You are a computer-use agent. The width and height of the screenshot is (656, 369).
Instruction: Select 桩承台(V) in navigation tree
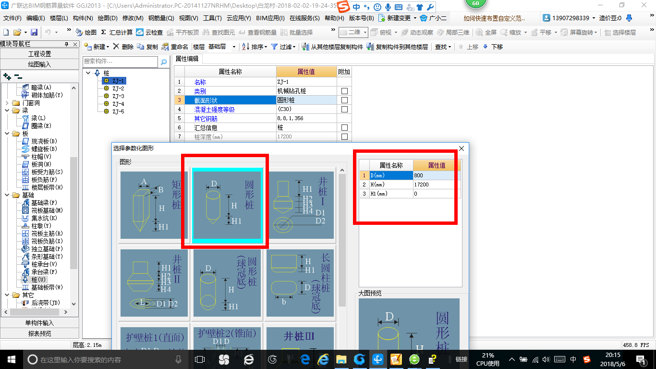pos(39,264)
